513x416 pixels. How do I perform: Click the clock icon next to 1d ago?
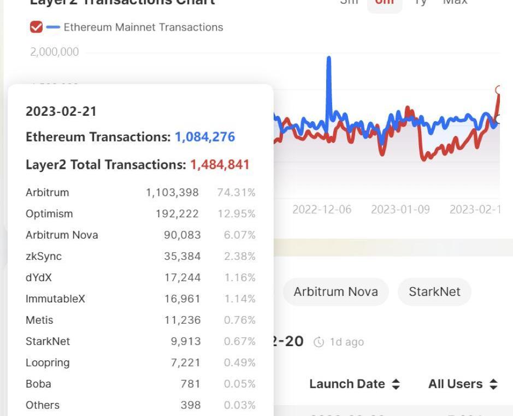point(319,342)
